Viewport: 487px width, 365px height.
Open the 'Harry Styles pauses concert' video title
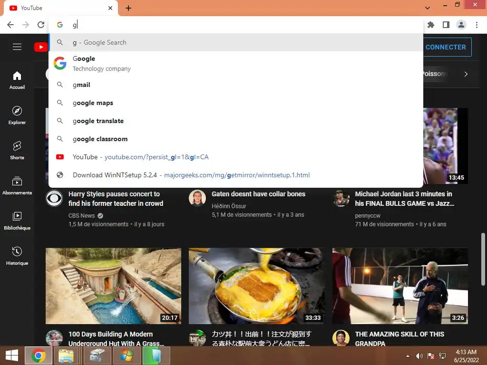click(116, 199)
